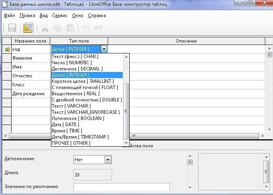Select Текст (фикс.) [ CHAR ] option
The width and height of the screenshot is (273, 195).
pyautogui.click(x=87, y=56)
